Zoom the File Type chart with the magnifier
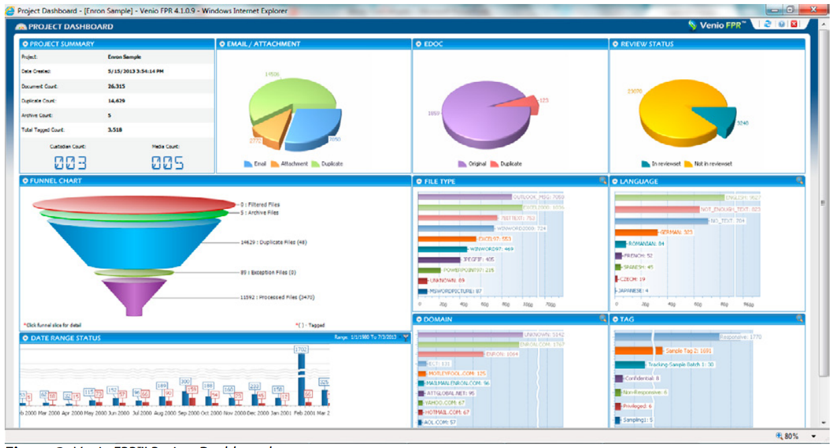833x448 pixels. [602, 180]
